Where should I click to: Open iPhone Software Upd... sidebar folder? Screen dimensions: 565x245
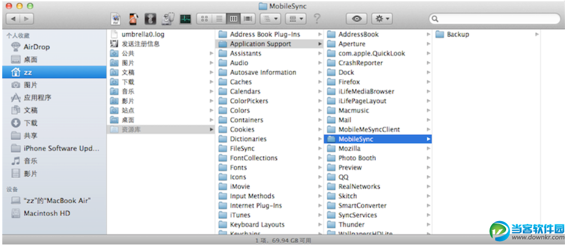pyautogui.click(x=54, y=148)
